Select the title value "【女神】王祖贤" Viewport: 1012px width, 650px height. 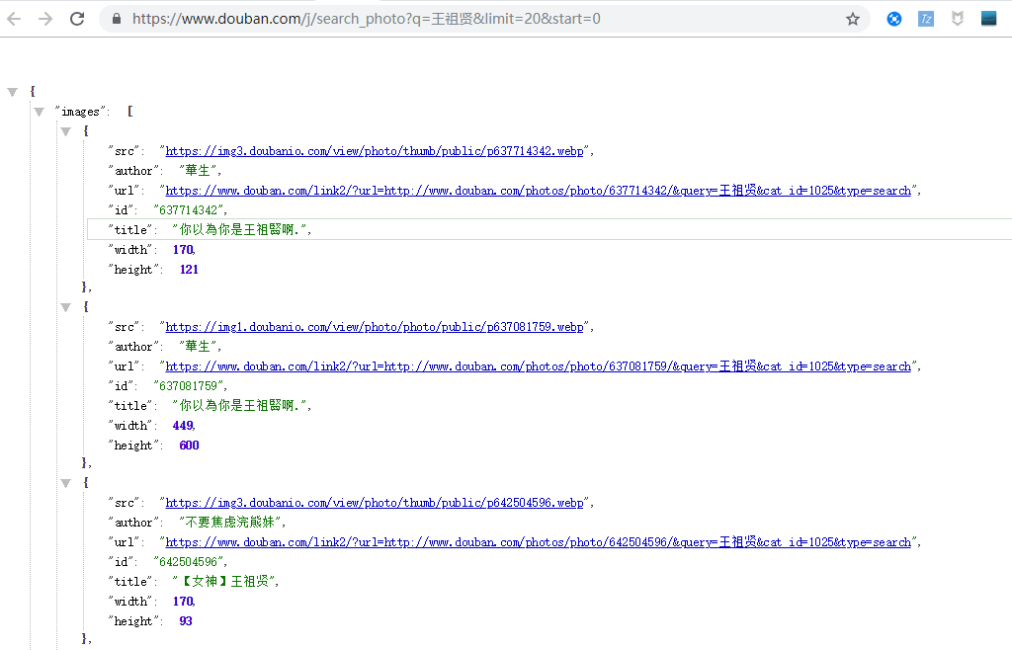click(x=225, y=582)
